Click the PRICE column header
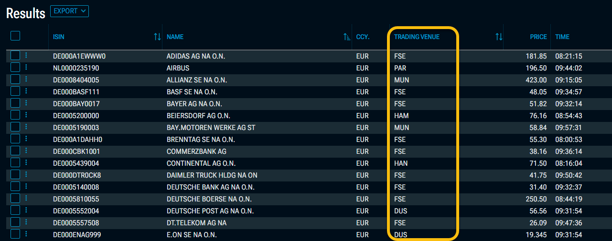Screen dimensions: 612x241 point(538,37)
